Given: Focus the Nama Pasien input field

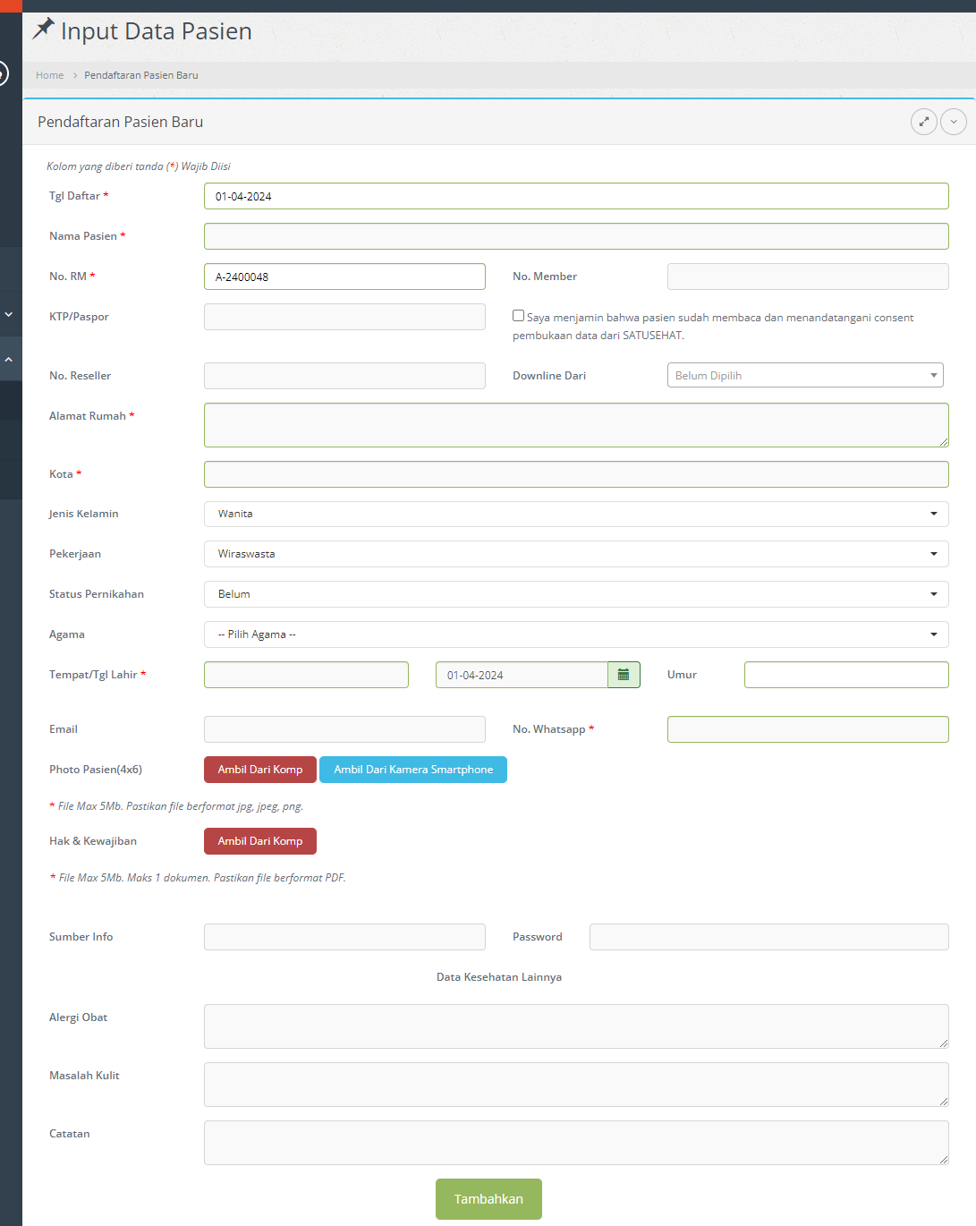Looking at the screenshot, I should point(575,236).
